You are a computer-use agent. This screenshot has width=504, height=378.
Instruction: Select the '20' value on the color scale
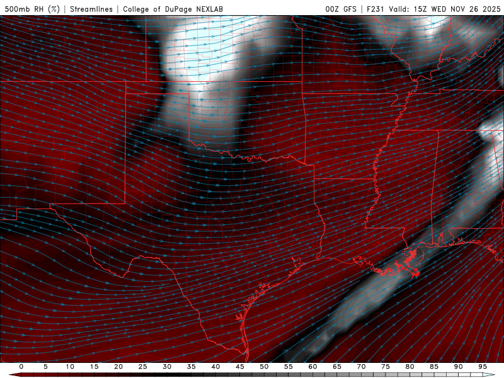pos(118,367)
